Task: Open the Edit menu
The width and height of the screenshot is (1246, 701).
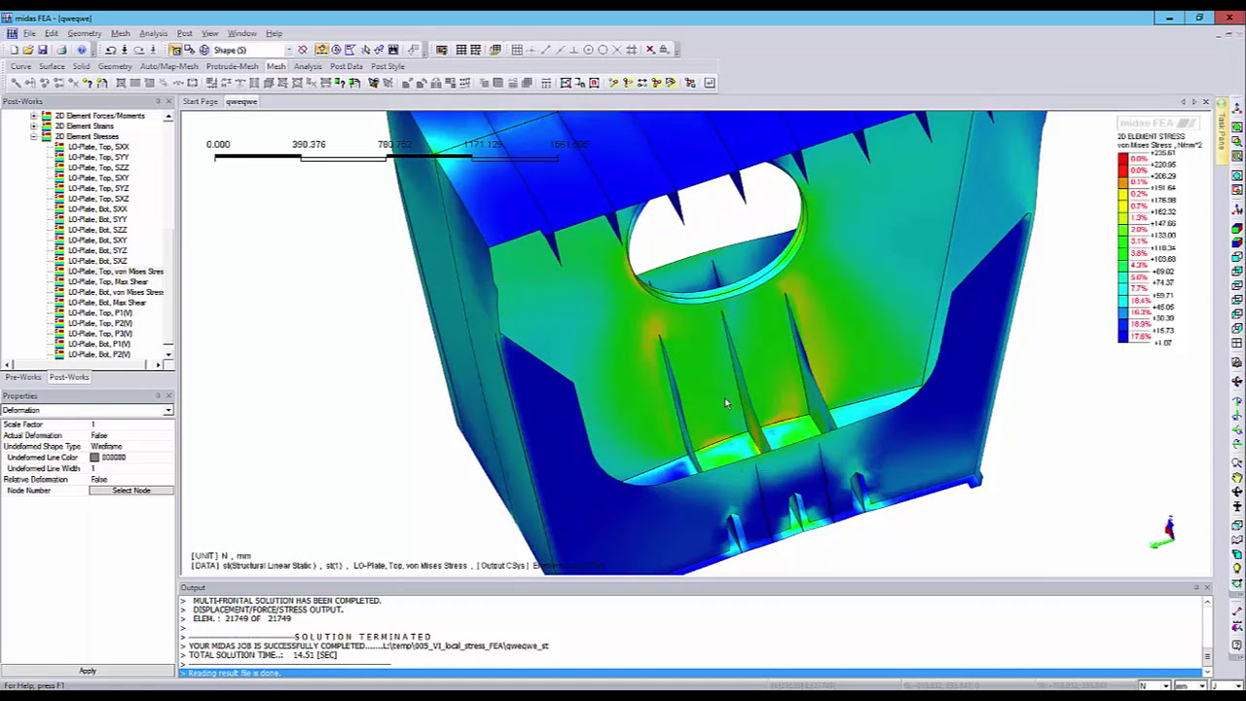Action: 51,33
